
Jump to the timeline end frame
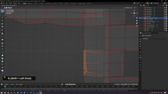pos(75,84)
